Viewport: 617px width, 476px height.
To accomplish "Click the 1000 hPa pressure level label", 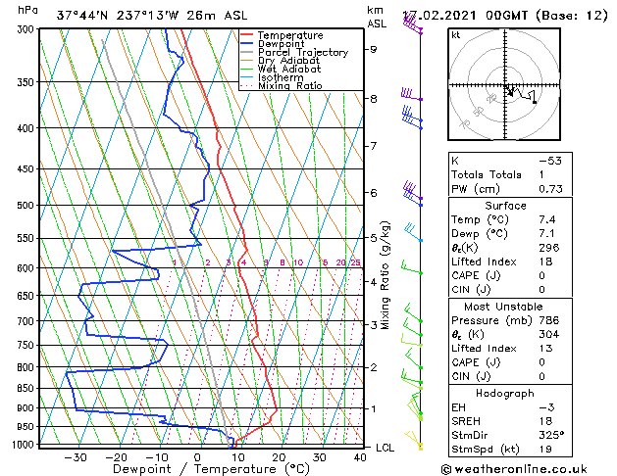I will click(x=25, y=445).
